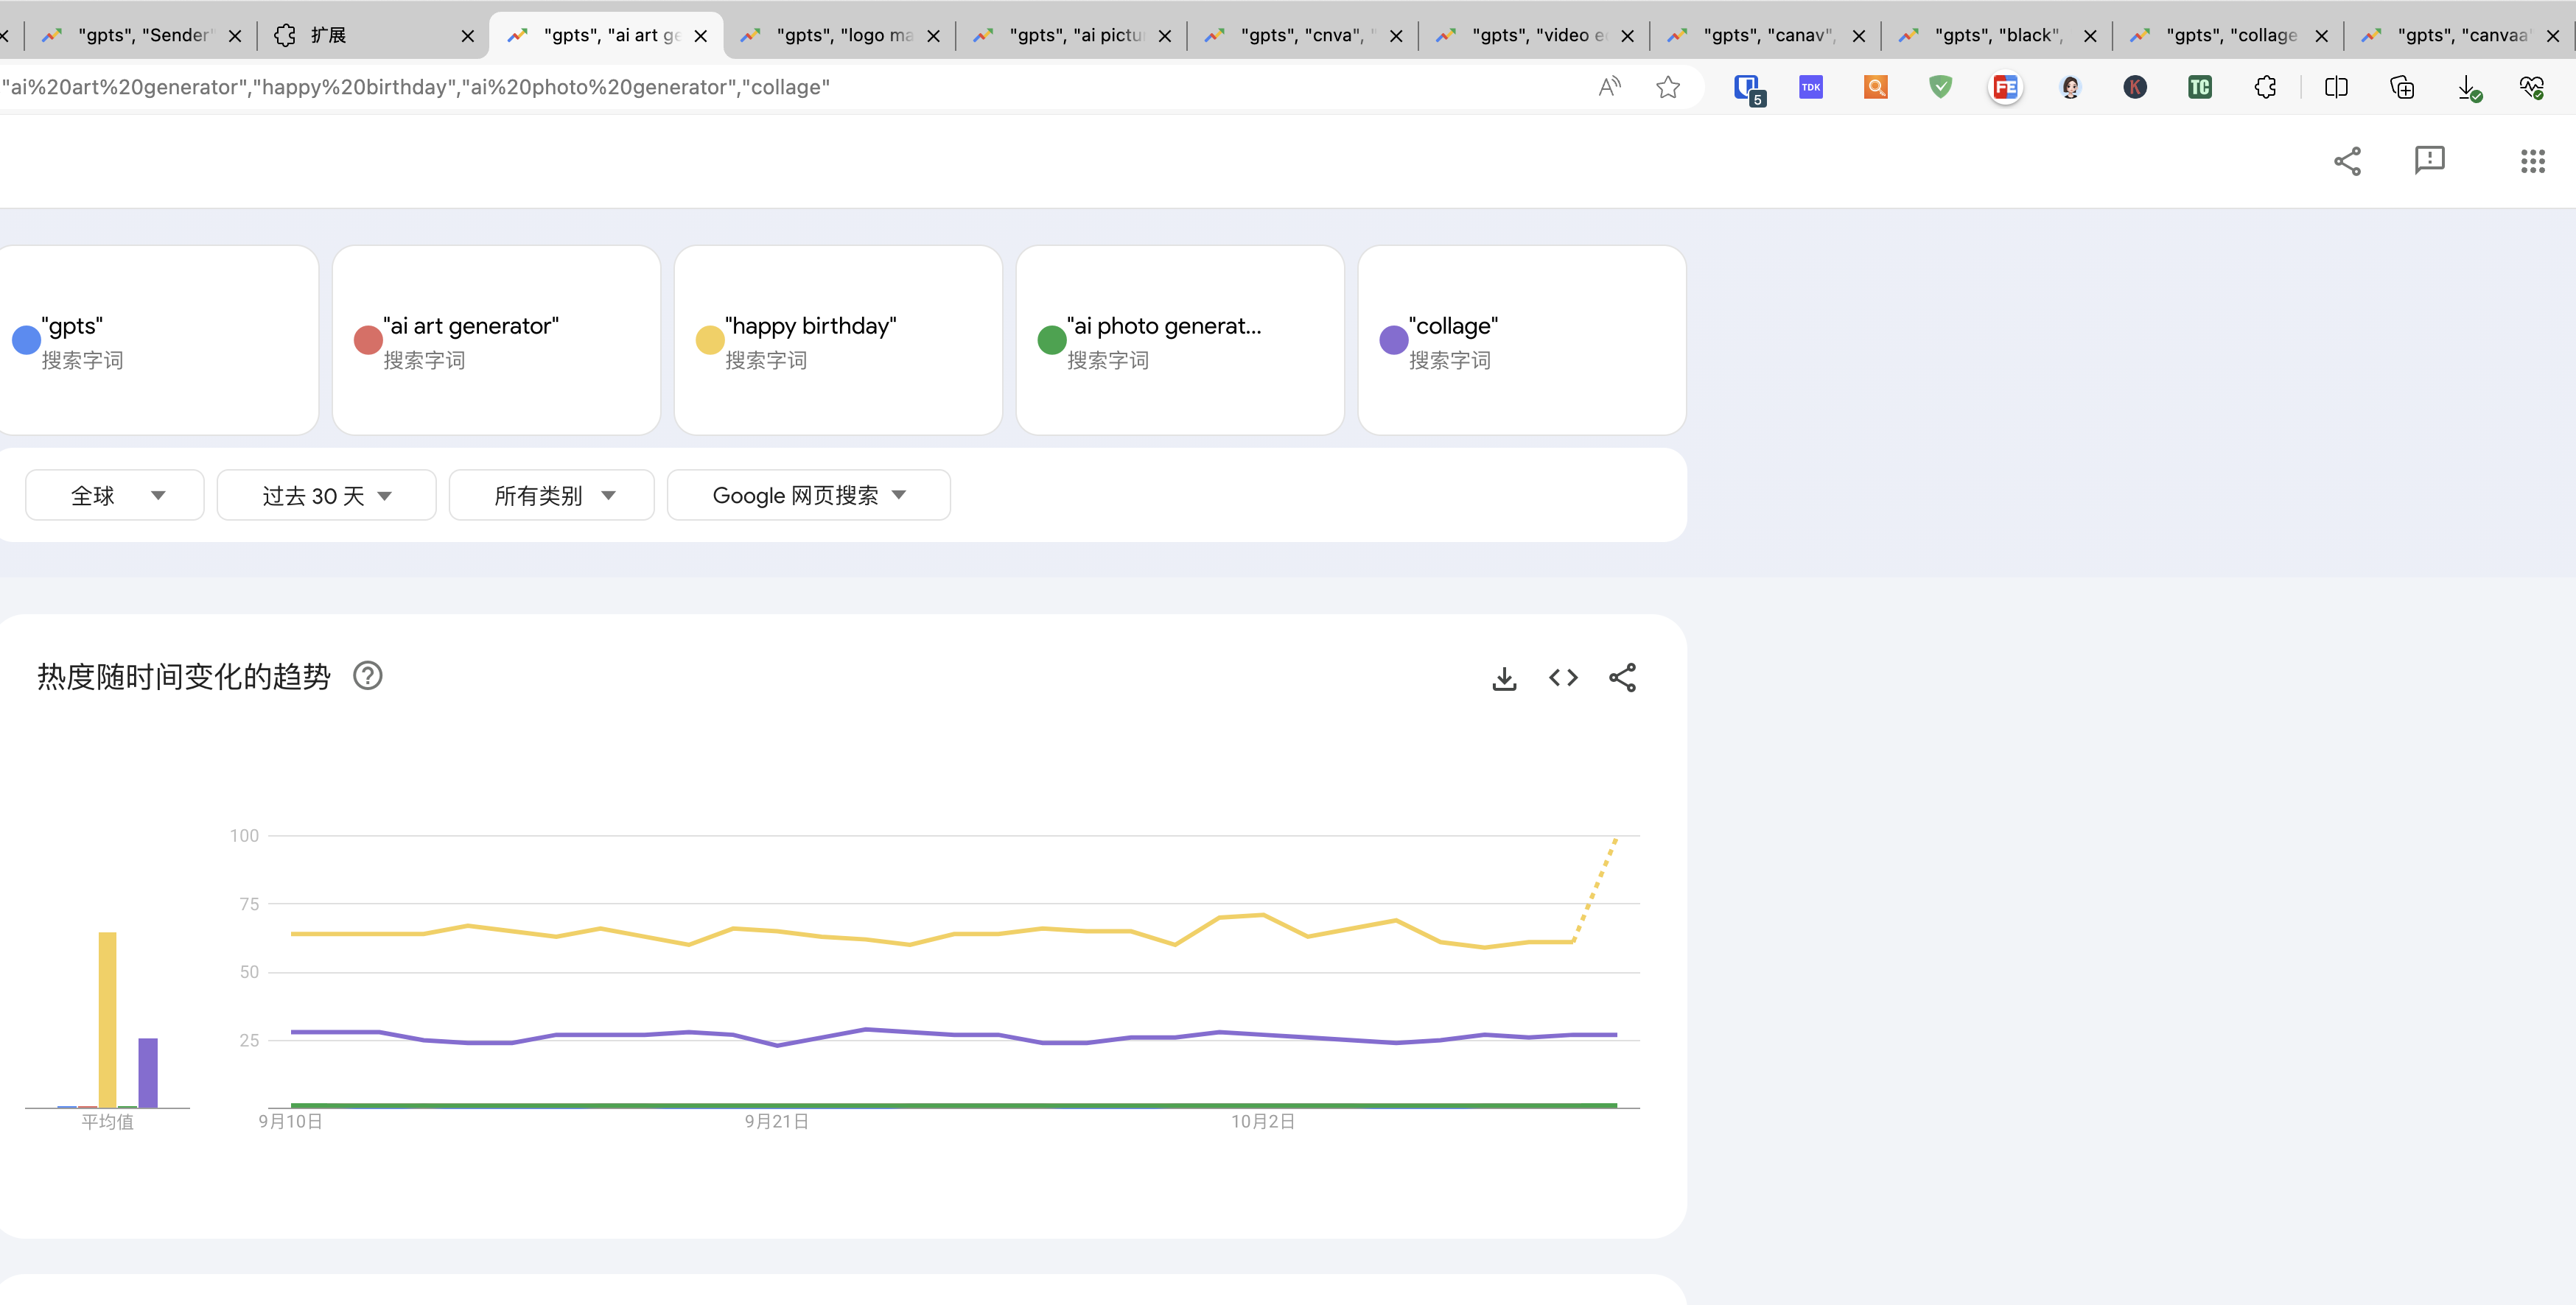This screenshot has width=2576, height=1305.
Task: Get embed code for the chart
Action: 1563,678
